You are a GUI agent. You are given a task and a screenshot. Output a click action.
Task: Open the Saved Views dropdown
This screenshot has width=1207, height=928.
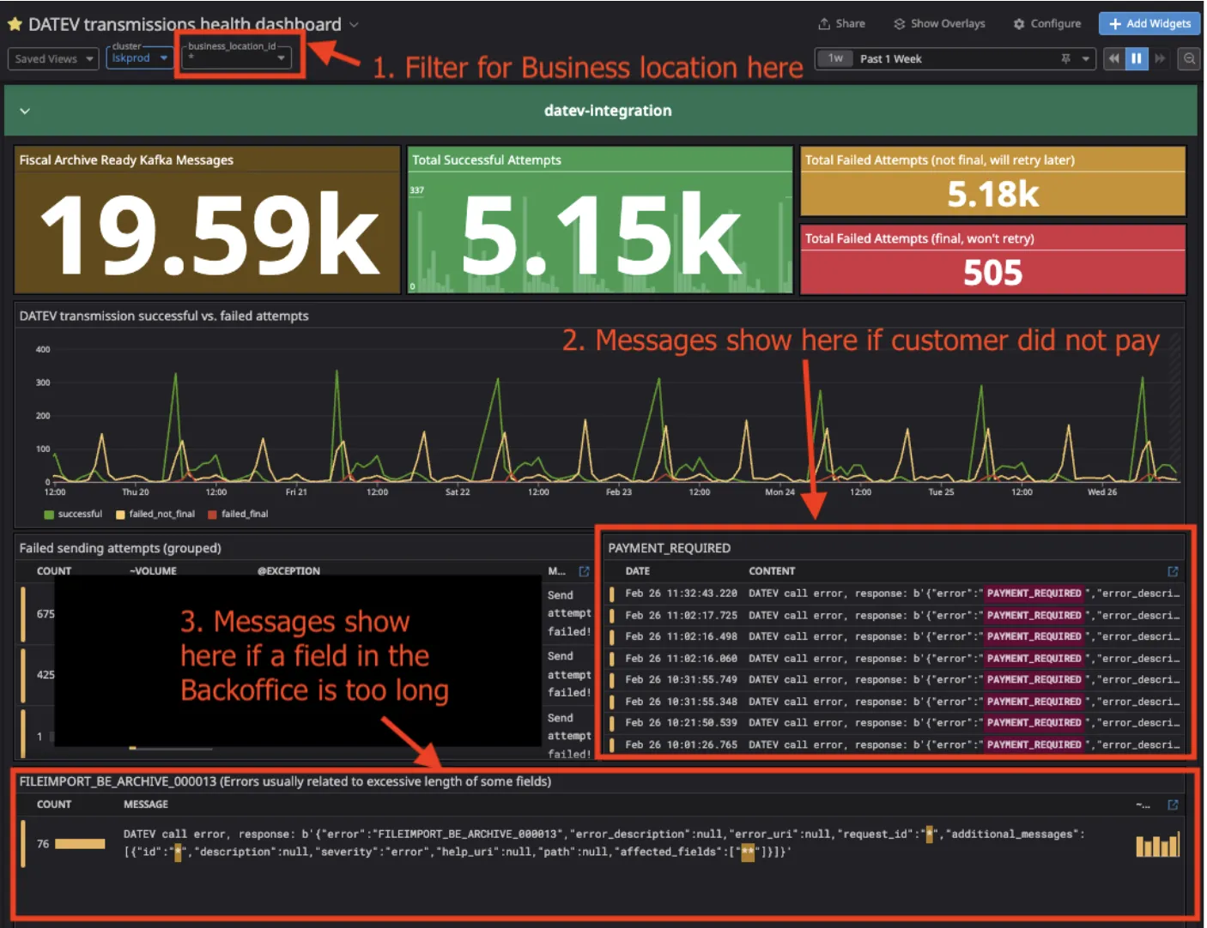click(52, 58)
